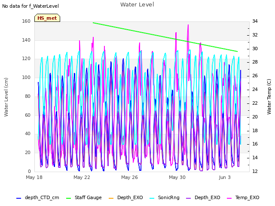275x206 pixels.
Task: Toggle the orange Depth_EXO legend entry
Action: point(126,198)
